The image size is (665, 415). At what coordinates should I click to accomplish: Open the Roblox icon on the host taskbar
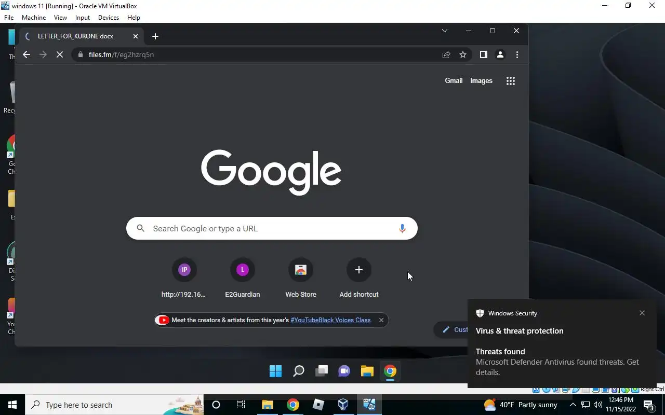[318, 405]
